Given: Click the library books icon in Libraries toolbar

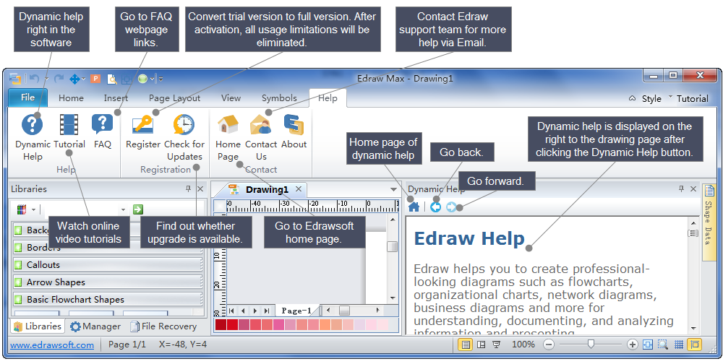Looking at the screenshot, I should click(x=22, y=209).
